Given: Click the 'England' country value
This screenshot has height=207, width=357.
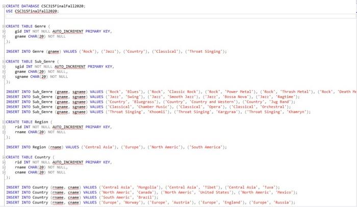Looking at the screenshot, I should coord(234,202).
